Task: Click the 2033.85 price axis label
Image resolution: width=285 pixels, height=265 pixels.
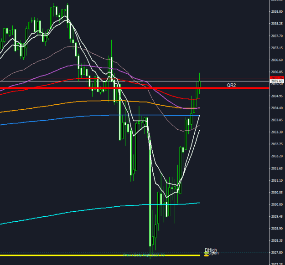Action: point(277,120)
